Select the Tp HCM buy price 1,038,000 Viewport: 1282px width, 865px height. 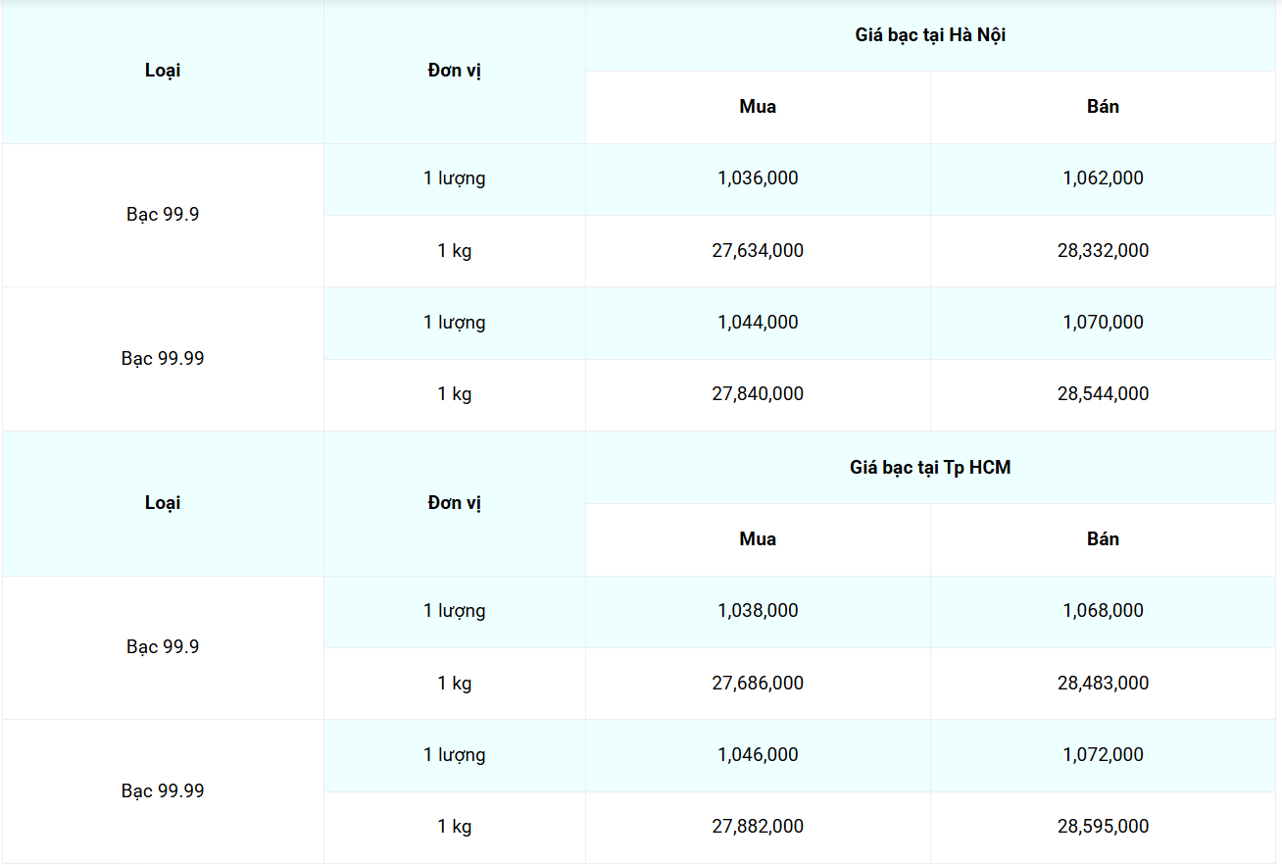(758, 611)
